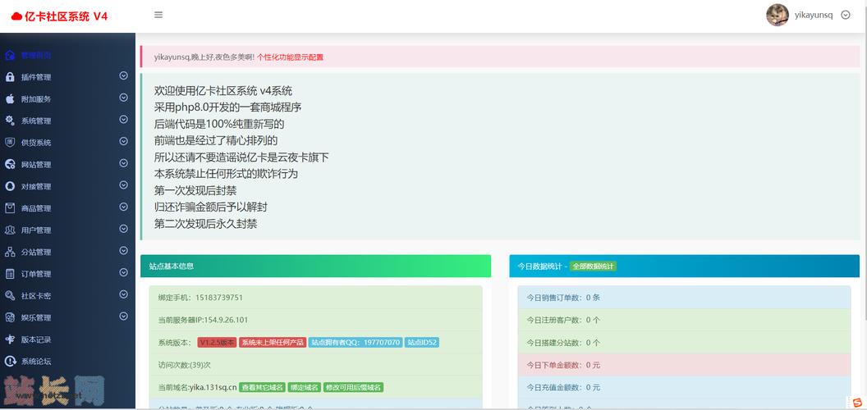Click the 今日销售订单数: 0 条 row

coord(684,298)
